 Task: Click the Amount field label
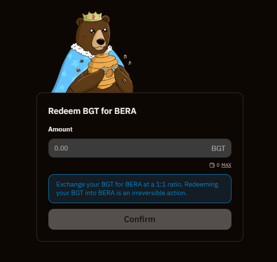point(60,129)
